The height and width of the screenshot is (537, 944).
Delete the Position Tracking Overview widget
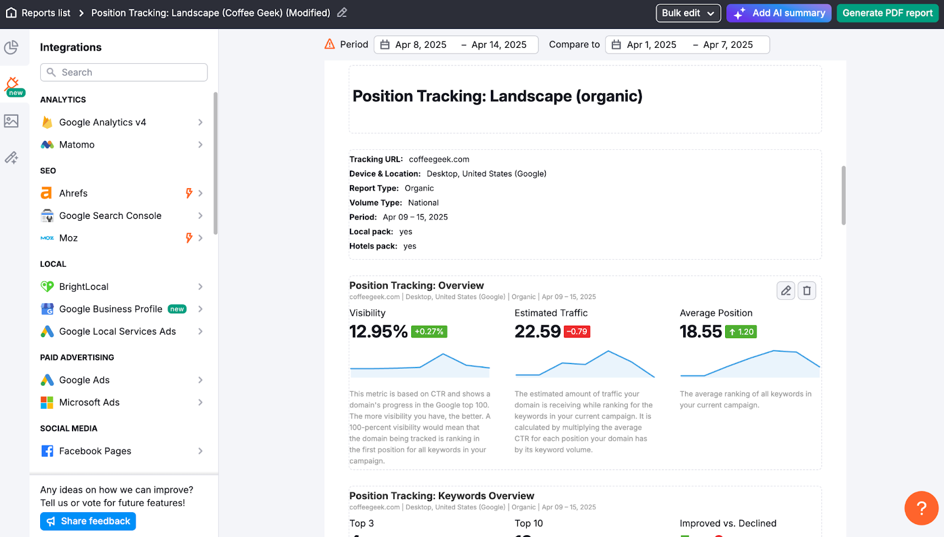tap(807, 290)
